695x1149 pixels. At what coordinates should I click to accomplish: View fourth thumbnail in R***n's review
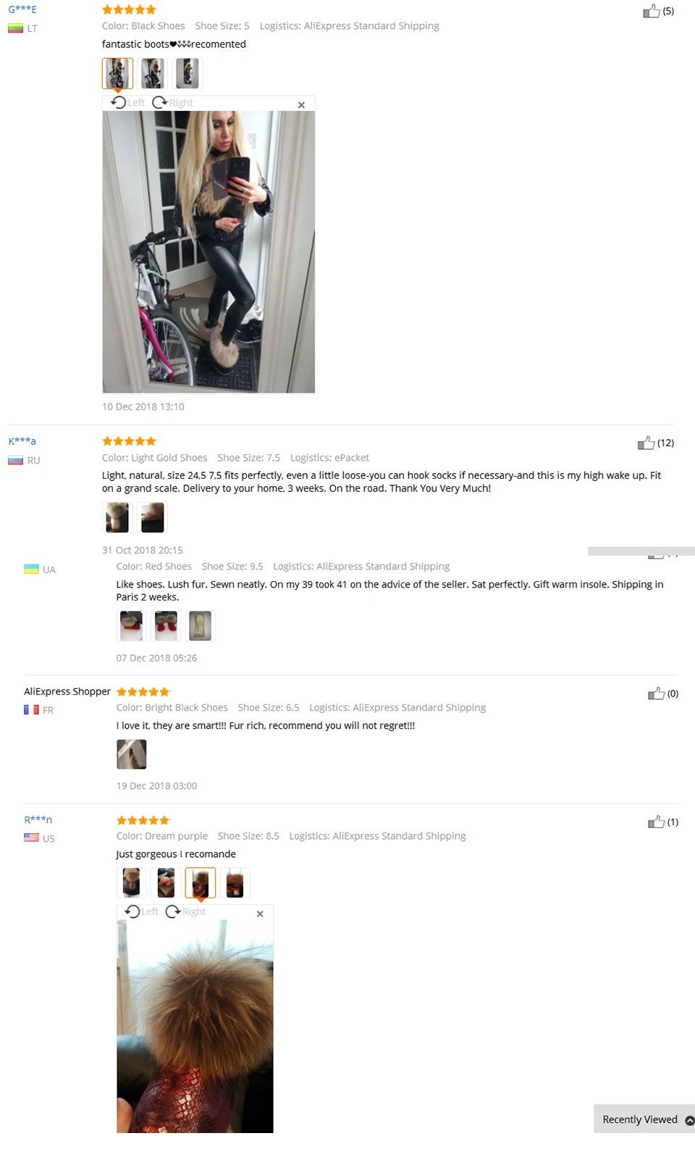[235, 883]
